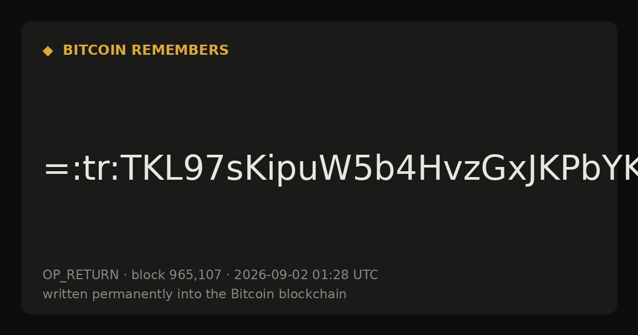638x335 pixels.
Task: Select the word REMEMBERS in the header
Action: 180,51
